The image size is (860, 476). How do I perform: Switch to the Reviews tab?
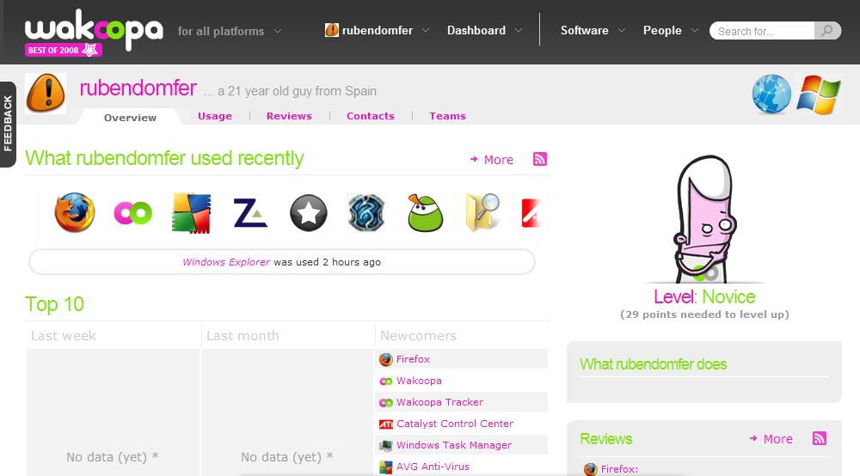(289, 116)
